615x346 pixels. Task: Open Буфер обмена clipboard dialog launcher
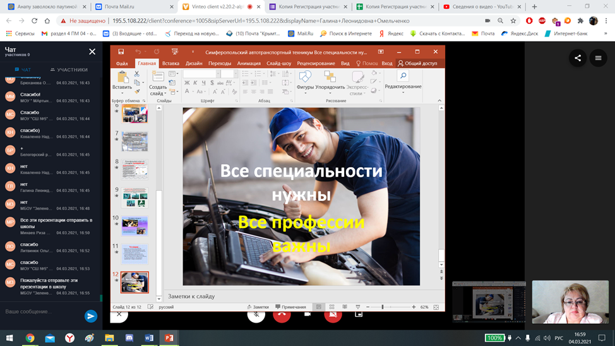click(144, 101)
